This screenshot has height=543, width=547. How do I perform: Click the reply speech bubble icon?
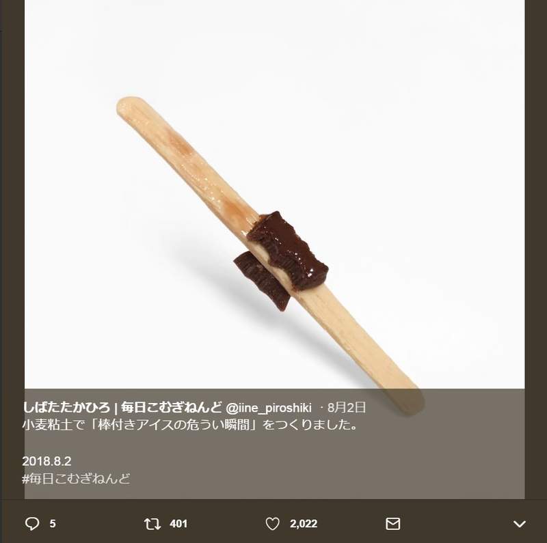point(31,524)
